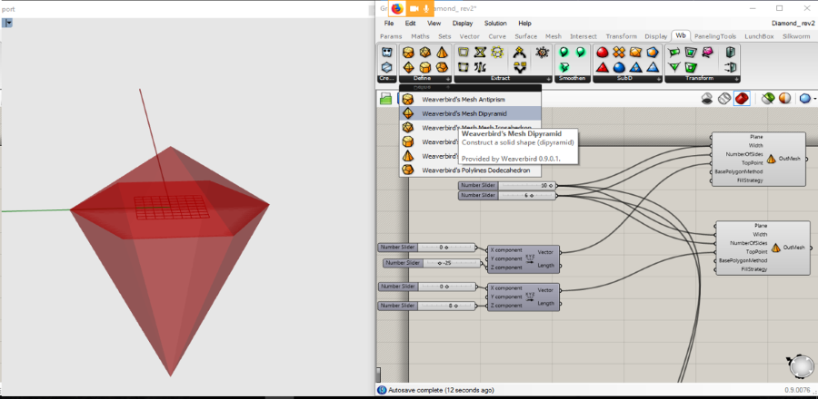Switch to the Mesh tab
This screenshot has height=399, width=818.
(553, 36)
